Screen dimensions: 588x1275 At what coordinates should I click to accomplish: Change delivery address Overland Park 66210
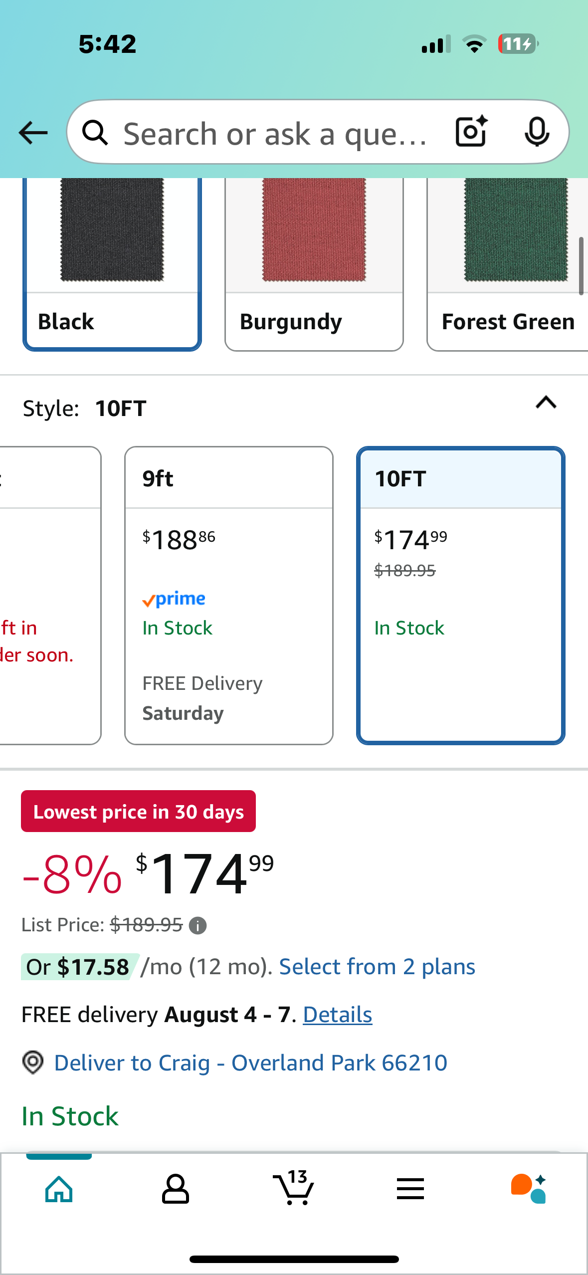(250, 1062)
